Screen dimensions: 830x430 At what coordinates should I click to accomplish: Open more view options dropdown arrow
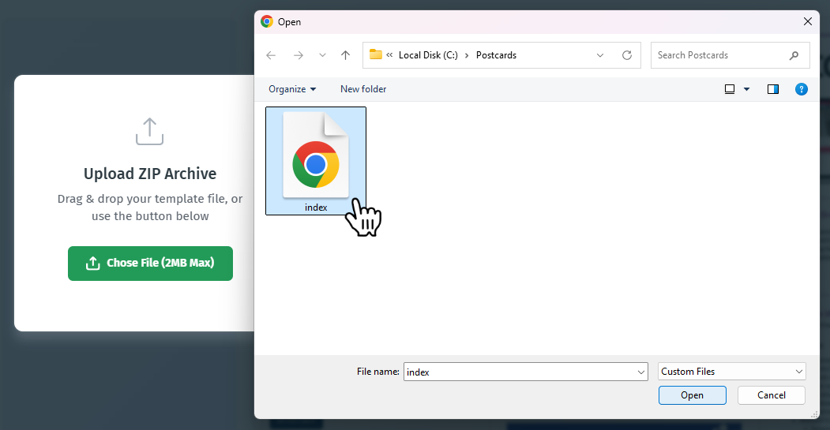pos(746,89)
